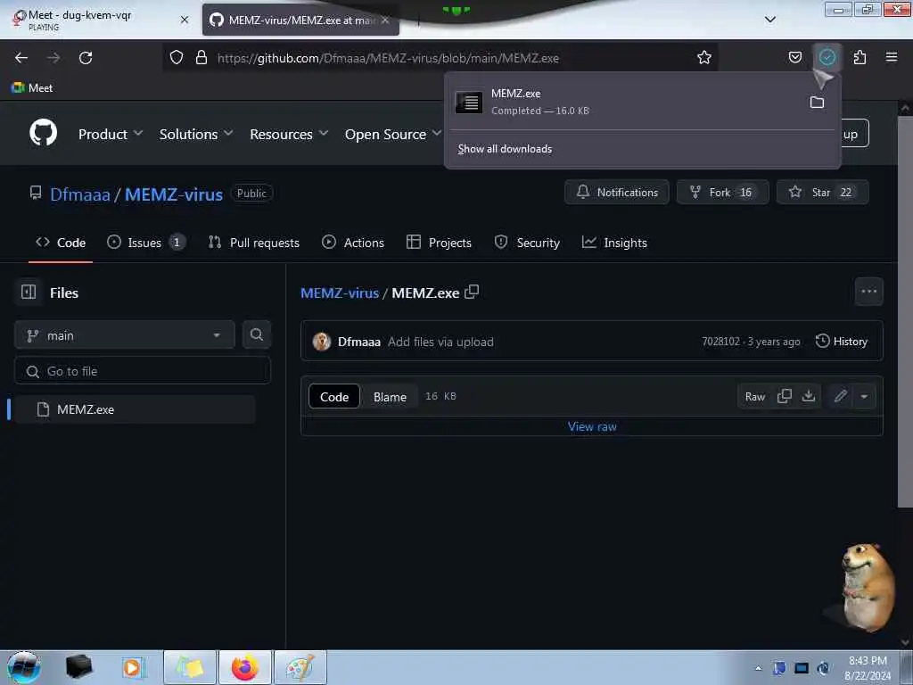
Task: Select the Code view toggle
Action: coord(334,397)
